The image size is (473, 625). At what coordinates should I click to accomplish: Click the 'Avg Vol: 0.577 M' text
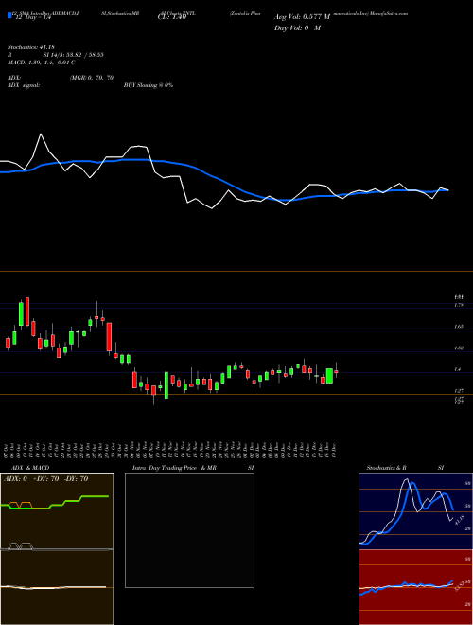click(302, 17)
